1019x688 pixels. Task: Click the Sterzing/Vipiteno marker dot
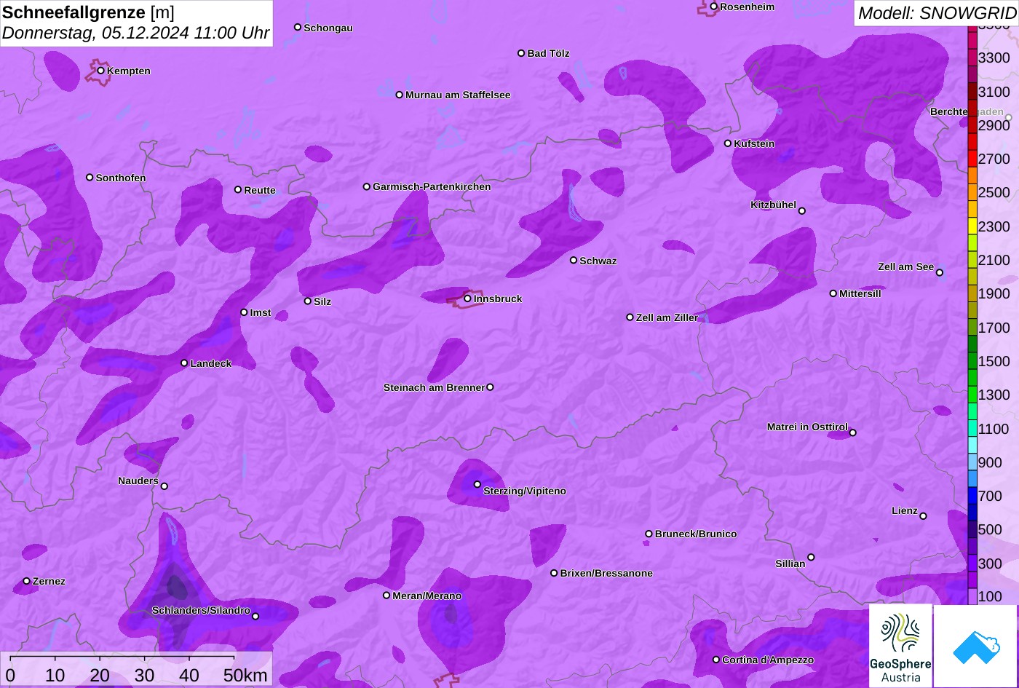click(x=477, y=484)
